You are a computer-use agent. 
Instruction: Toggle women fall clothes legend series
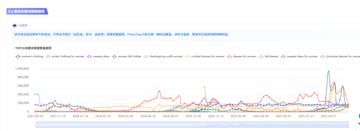point(127,56)
